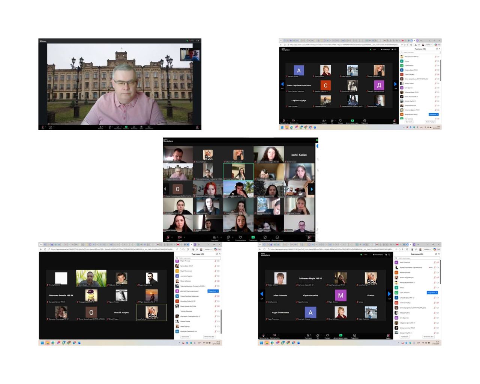Open Apps icon in center Zoom toolbar
Image resolution: width=480 pixels, height=384 pixels.
coord(265,237)
